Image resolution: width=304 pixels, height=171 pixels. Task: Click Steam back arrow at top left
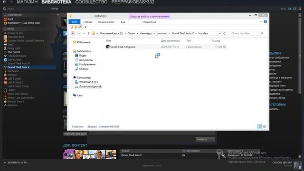click(x=4, y=2)
